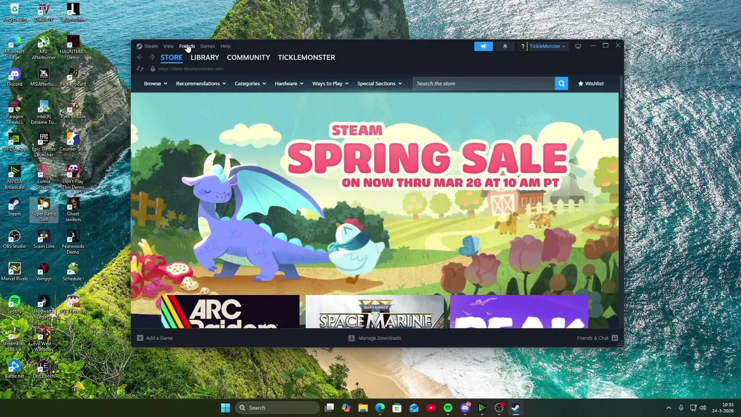Expand the Categories dropdown

[x=250, y=83]
